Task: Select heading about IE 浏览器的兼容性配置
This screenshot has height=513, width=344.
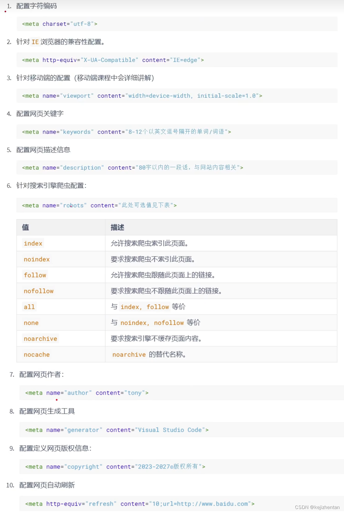Action: 61,42
